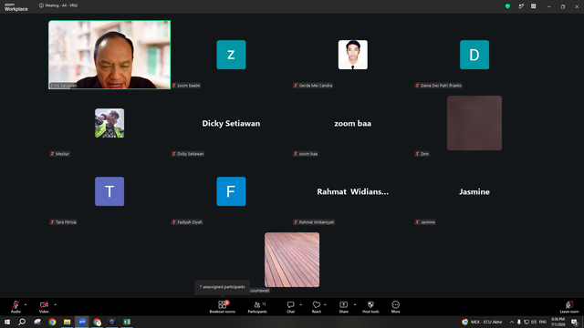Screen dimensions: 584x328
Task: Open the Participants list
Action: pyautogui.click(x=257, y=306)
